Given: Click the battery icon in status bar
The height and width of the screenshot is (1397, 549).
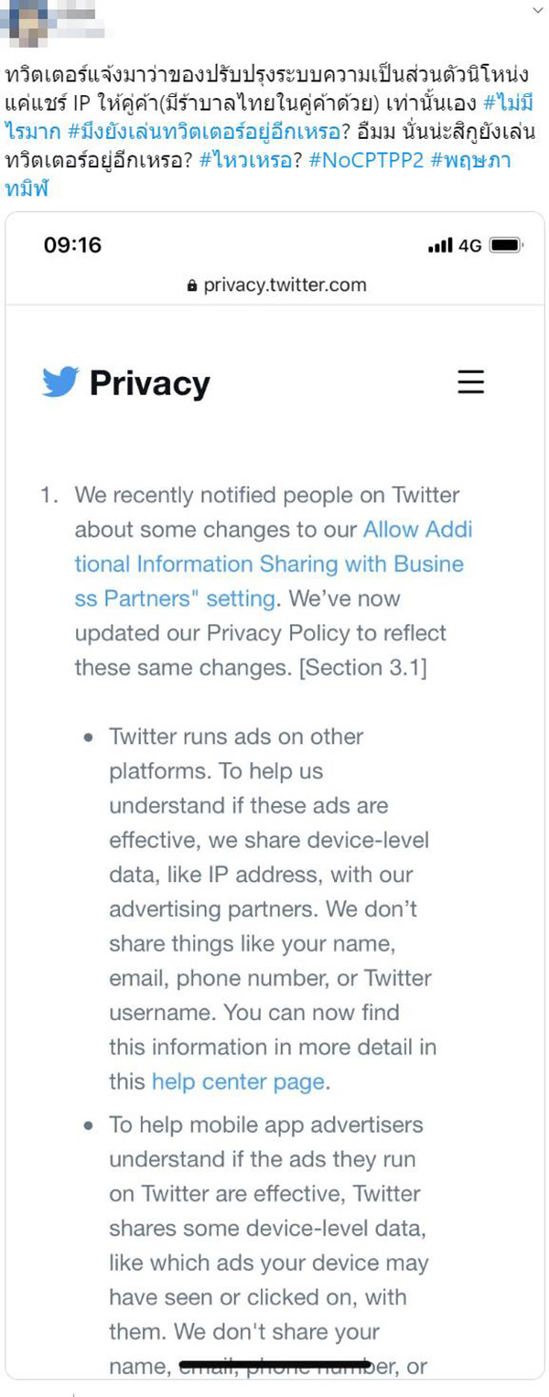Looking at the screenshot, I should pos(506,245).
